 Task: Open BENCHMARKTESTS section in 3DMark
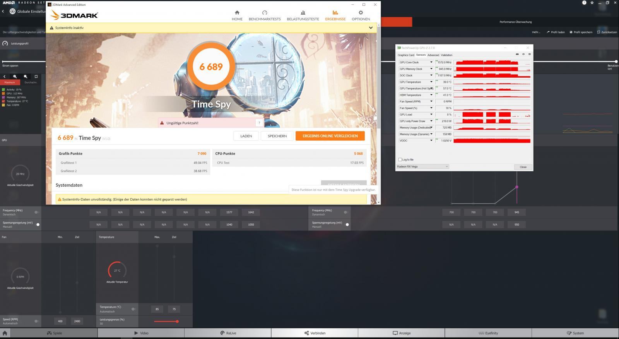[265, 15]
